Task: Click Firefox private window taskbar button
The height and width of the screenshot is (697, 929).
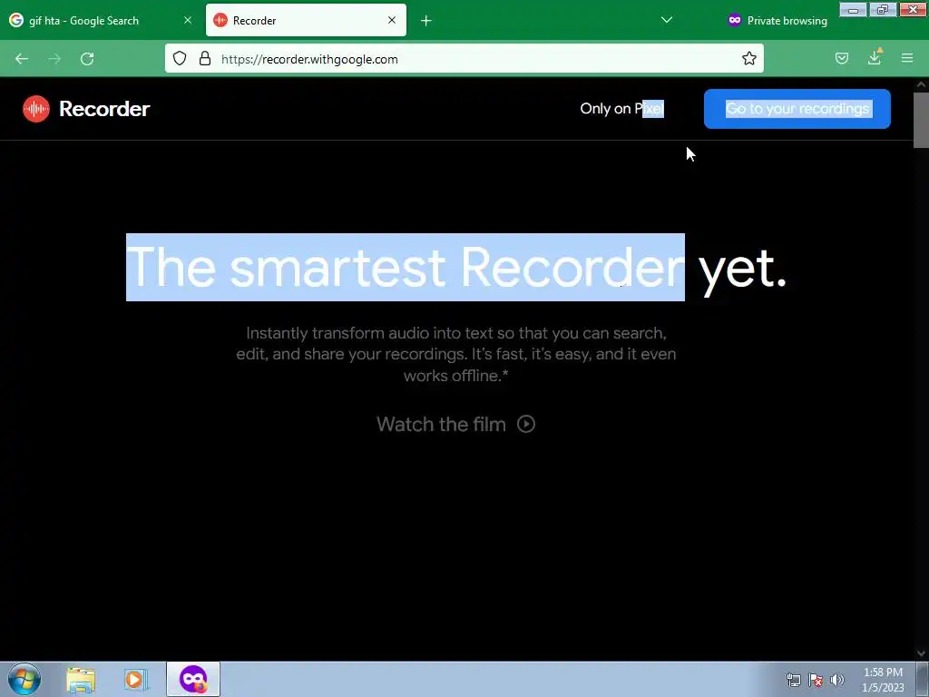Action: pos(193,679)
